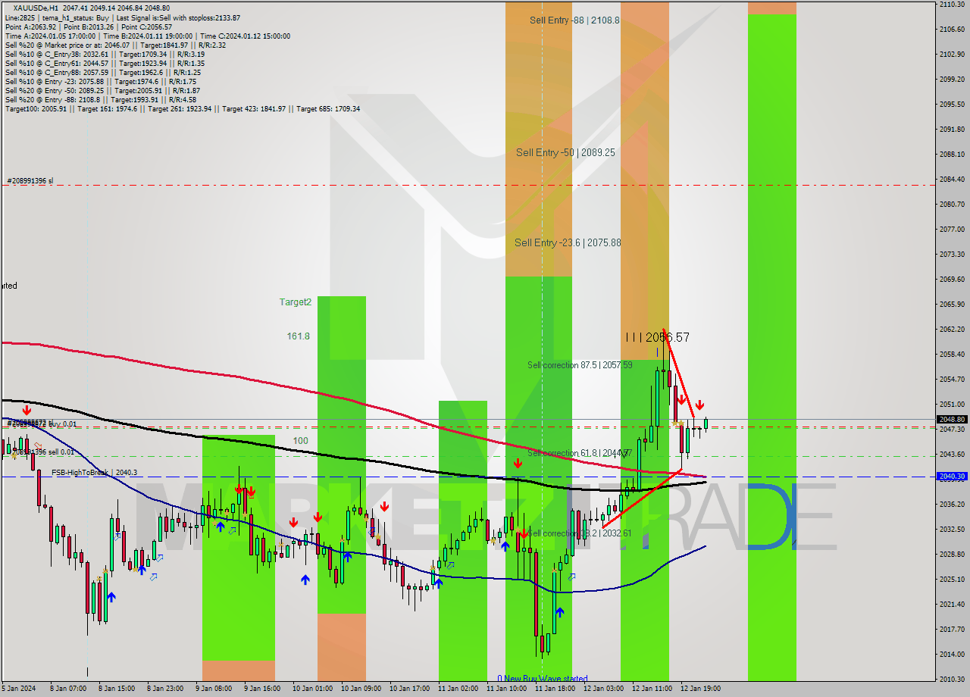Click the 2010.30 price scale value
Image resolution: width=970 pixels, height=697 pixels.
click(952, 680)
